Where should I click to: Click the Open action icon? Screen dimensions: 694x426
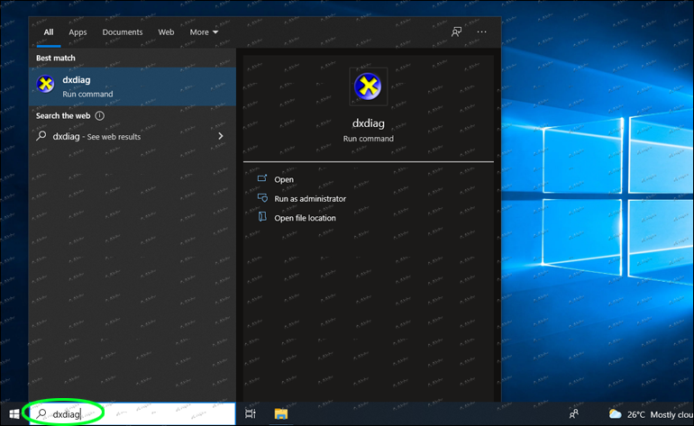[262, 178]
